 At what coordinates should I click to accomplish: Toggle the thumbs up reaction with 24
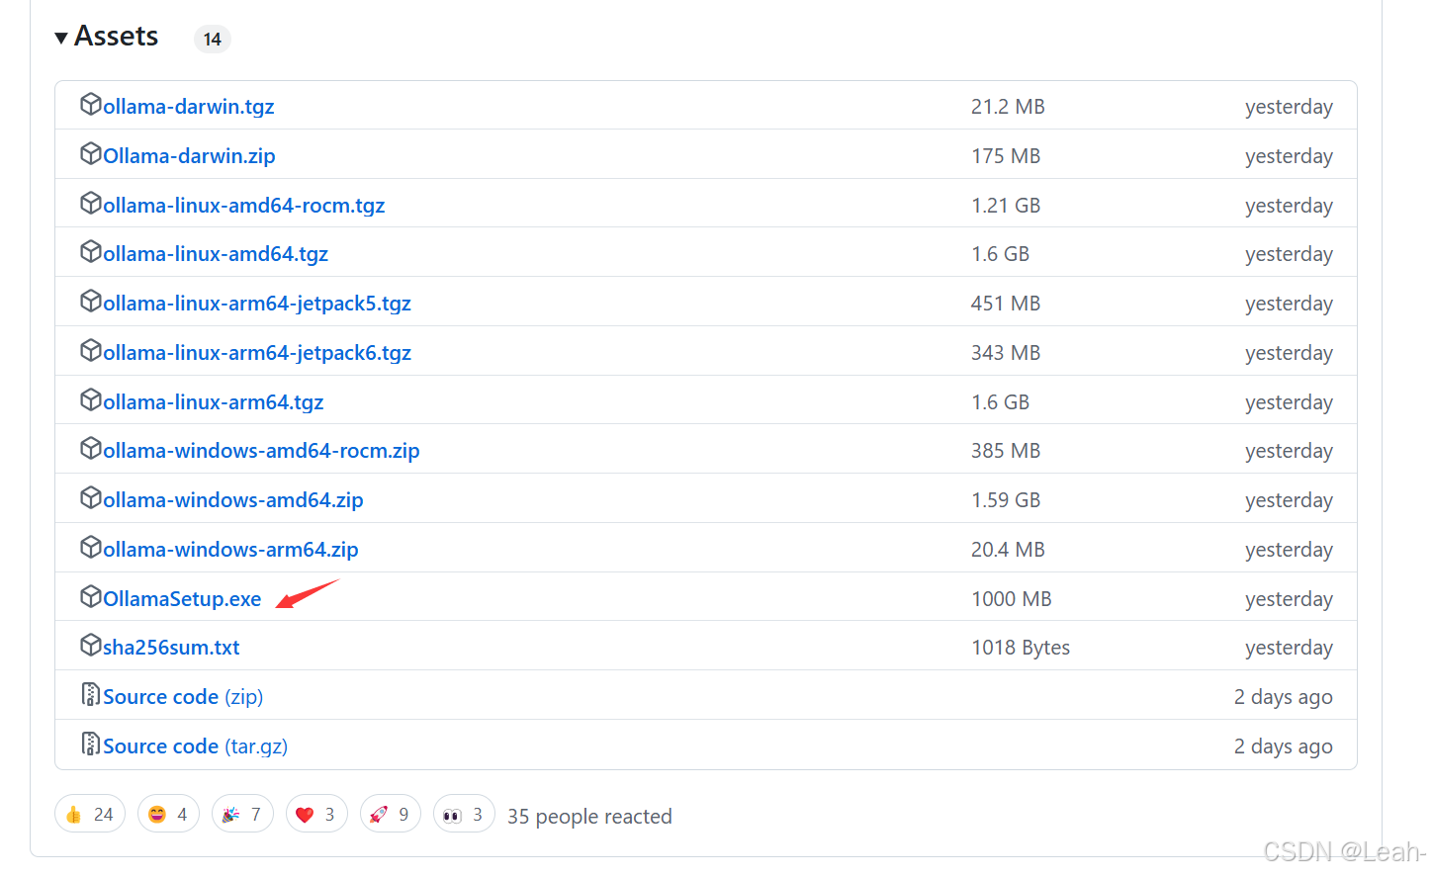point(90,814)
